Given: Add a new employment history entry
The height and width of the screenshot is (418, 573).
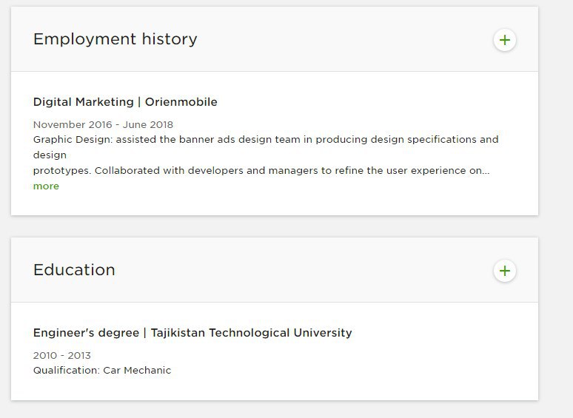Looking at the screenshot, I should [505, 40].
